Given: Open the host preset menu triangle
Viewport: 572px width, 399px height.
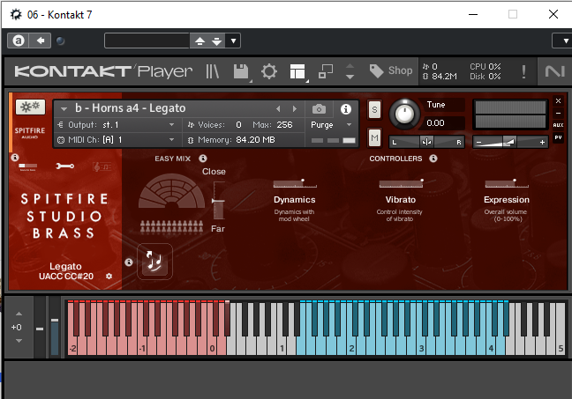Looking at the screenshot, I should (x=233, y=41).
